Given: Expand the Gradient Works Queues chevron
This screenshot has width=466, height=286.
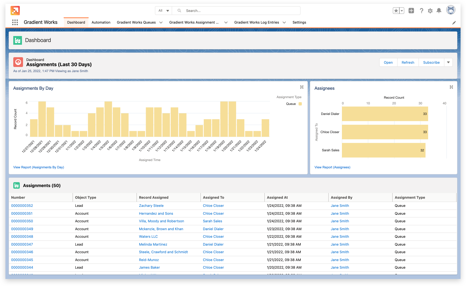Looking at the screenshot, I should [x=161, y=23].
